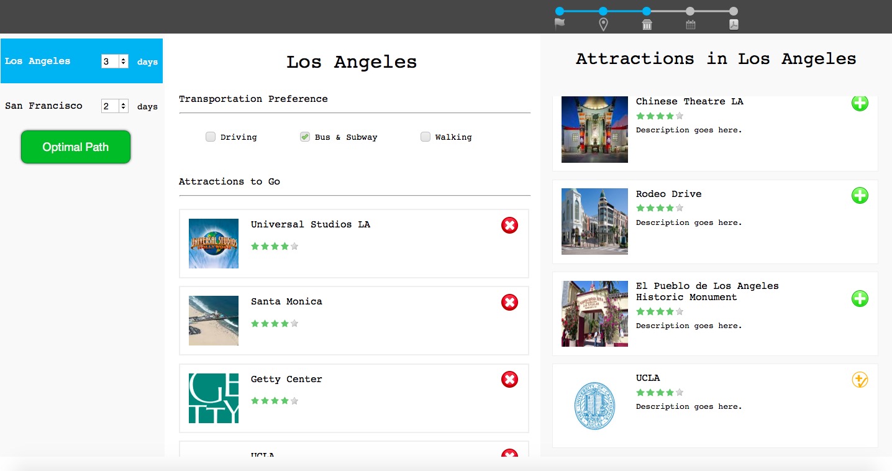Viewport: 892px width, 471px height.
Task: Add Rodeo Drive with green plus icon
Action: tap(860, 196)
